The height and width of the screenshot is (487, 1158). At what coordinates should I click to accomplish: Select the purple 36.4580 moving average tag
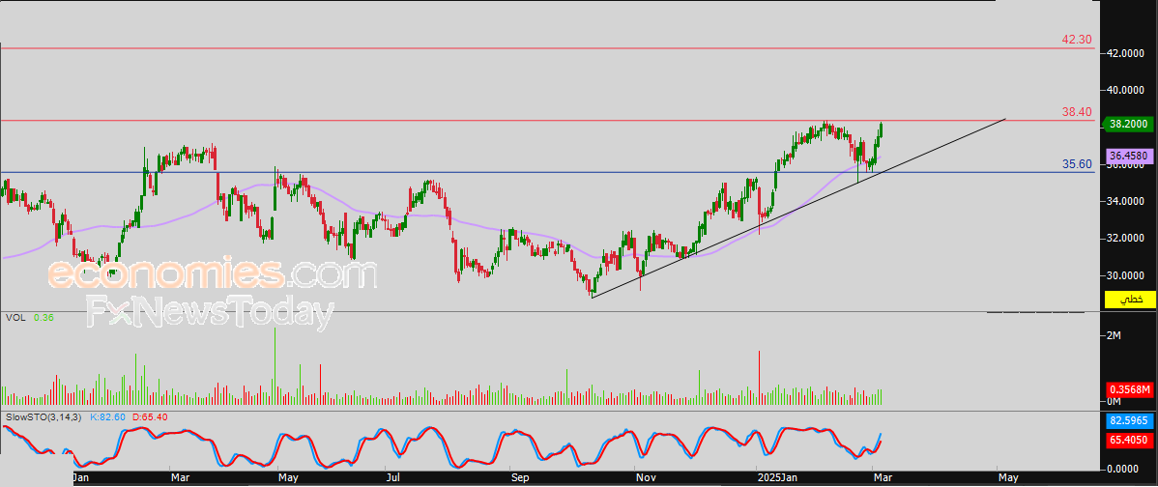(1129, 157)
